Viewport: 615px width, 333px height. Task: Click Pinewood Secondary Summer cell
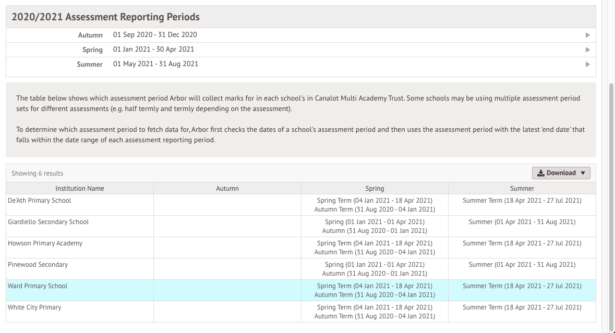522,269
